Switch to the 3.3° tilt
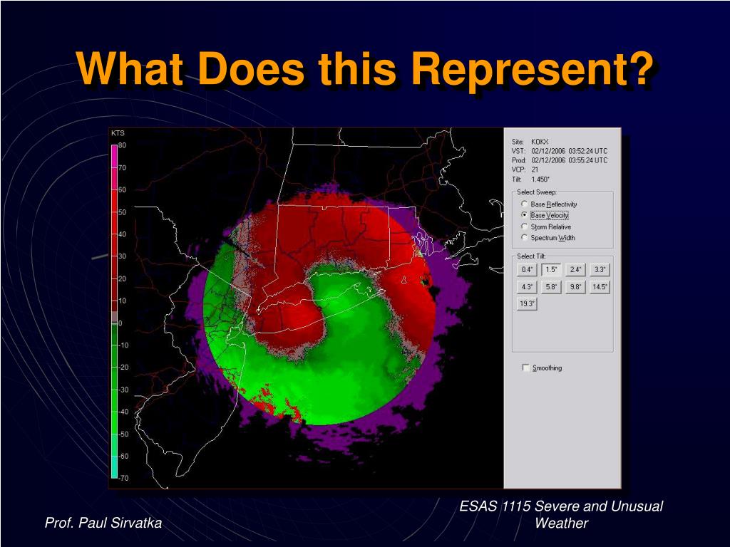Screen dimensions: 730x547 click(x=600, y=270)
